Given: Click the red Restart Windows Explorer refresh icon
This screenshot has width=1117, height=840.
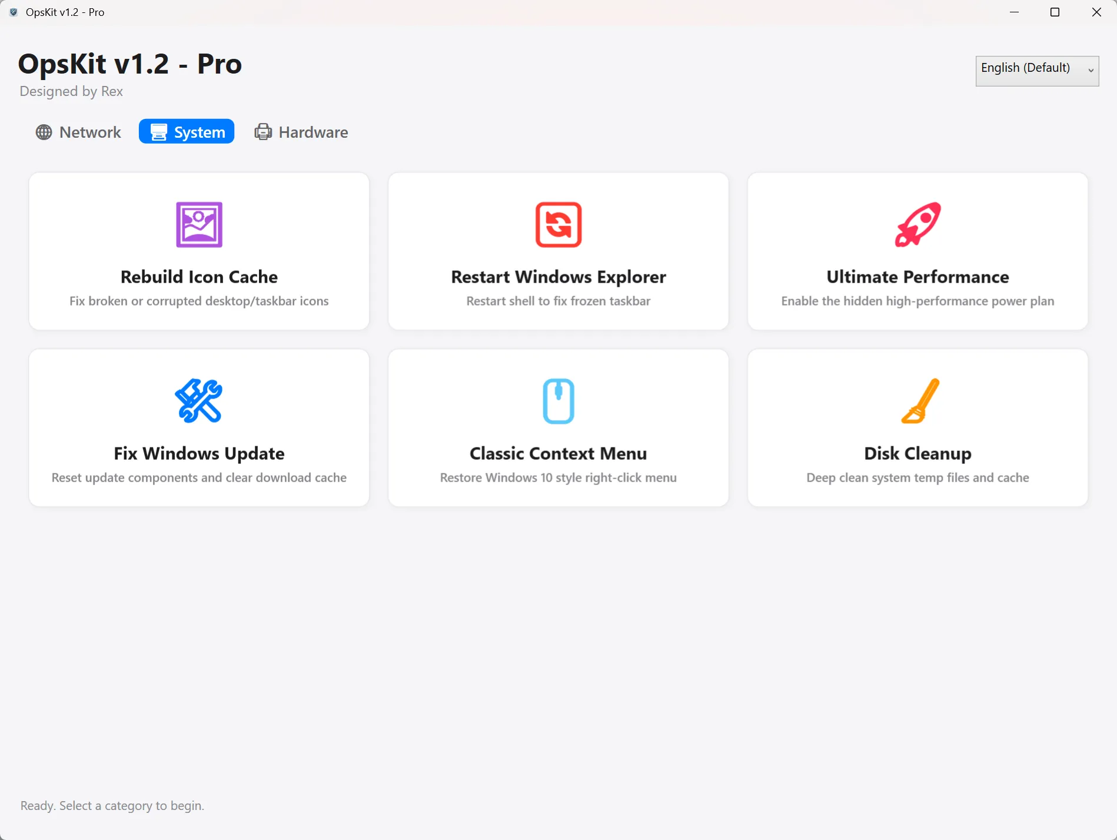Looking at the screenshot, I should pos(558,224).
